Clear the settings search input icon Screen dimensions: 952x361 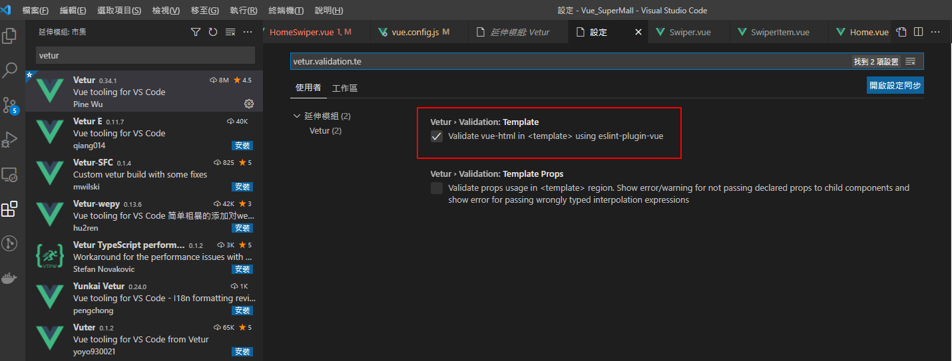[910, 61]
